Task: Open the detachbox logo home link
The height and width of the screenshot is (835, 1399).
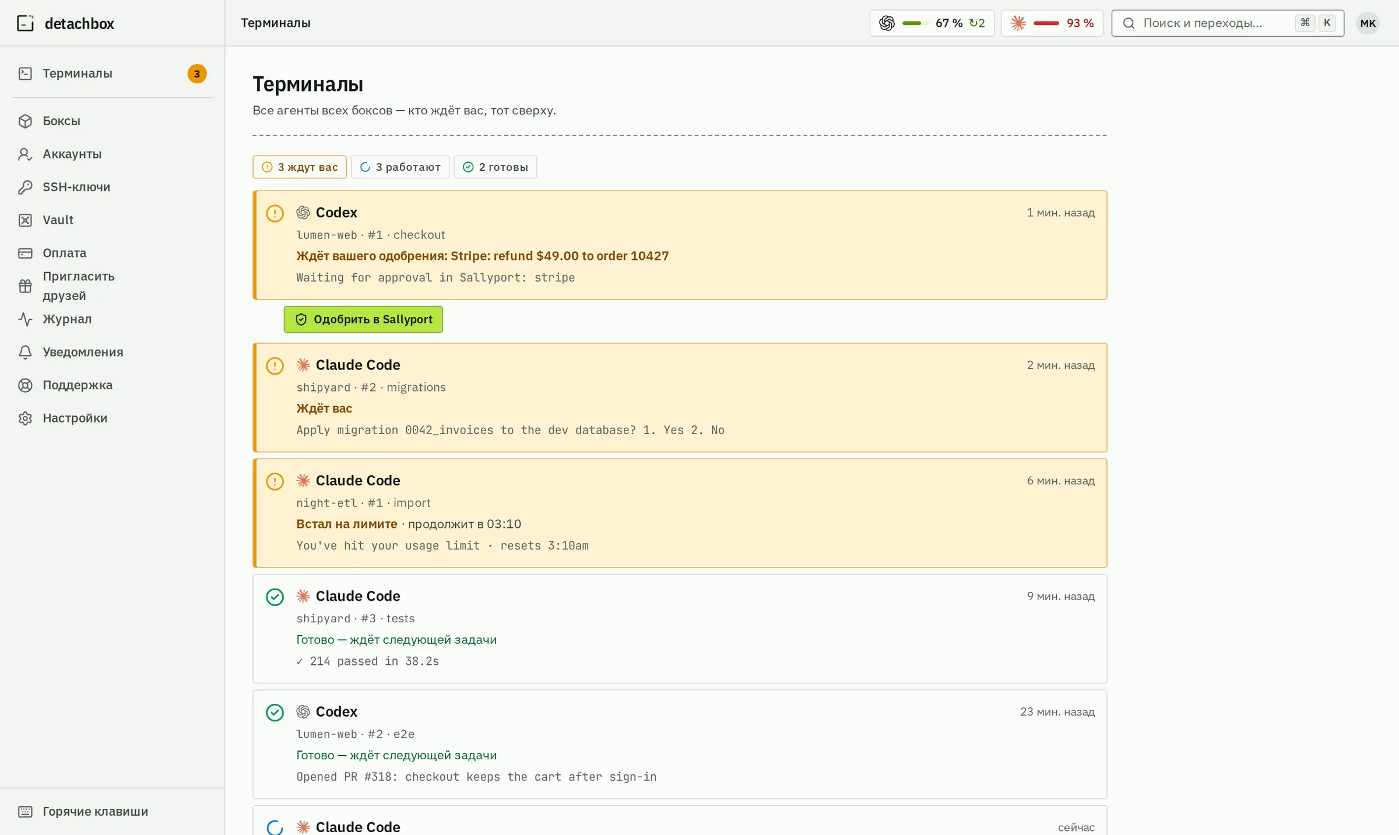Action: pyautogui.click(x=65, y=23)
